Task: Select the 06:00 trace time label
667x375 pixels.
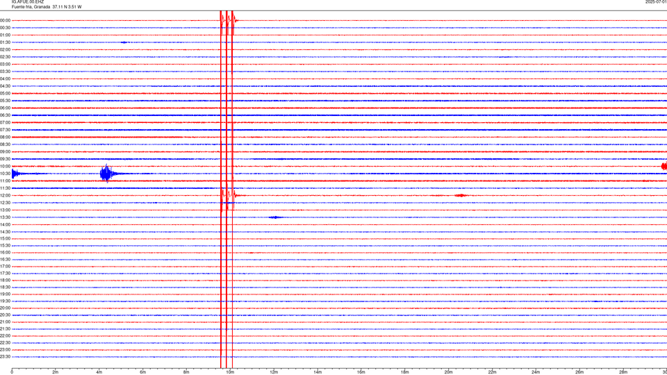Action: (x=5, y=108)
